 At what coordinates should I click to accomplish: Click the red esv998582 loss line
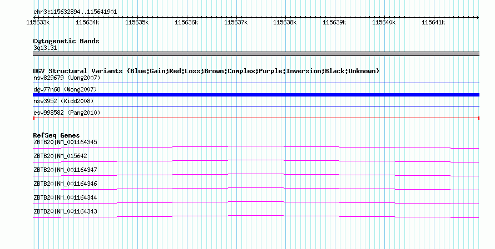point(256,118)
